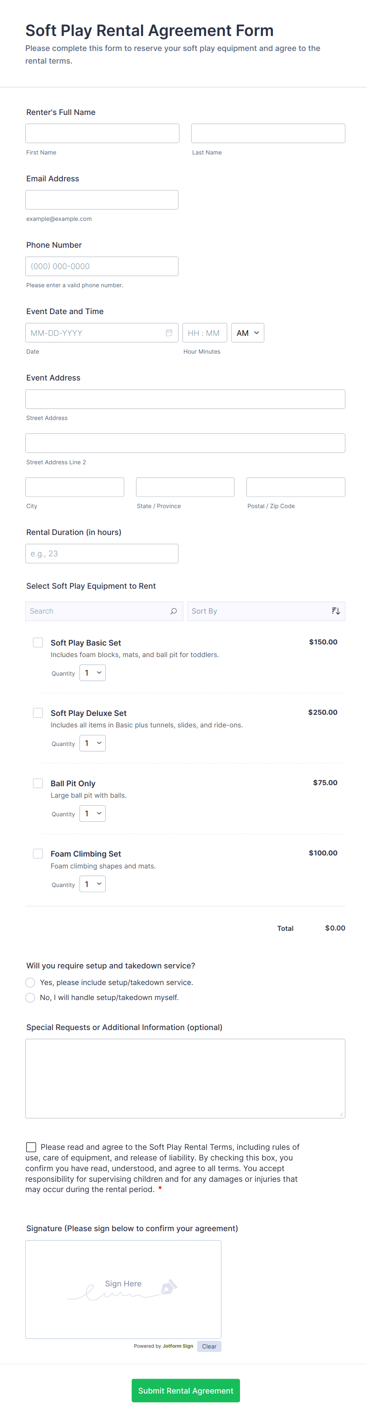This screenshot has width=367, height=1422.
Task: Choose Yes for setup/takedown service
Action: 30,983
